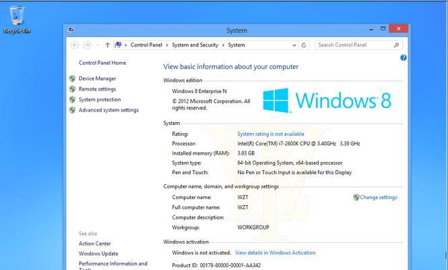Click Product ID 00178-80000-00001-AA342
The height and width of the screenshot is (270, 448).
click(x=216, y=265)
